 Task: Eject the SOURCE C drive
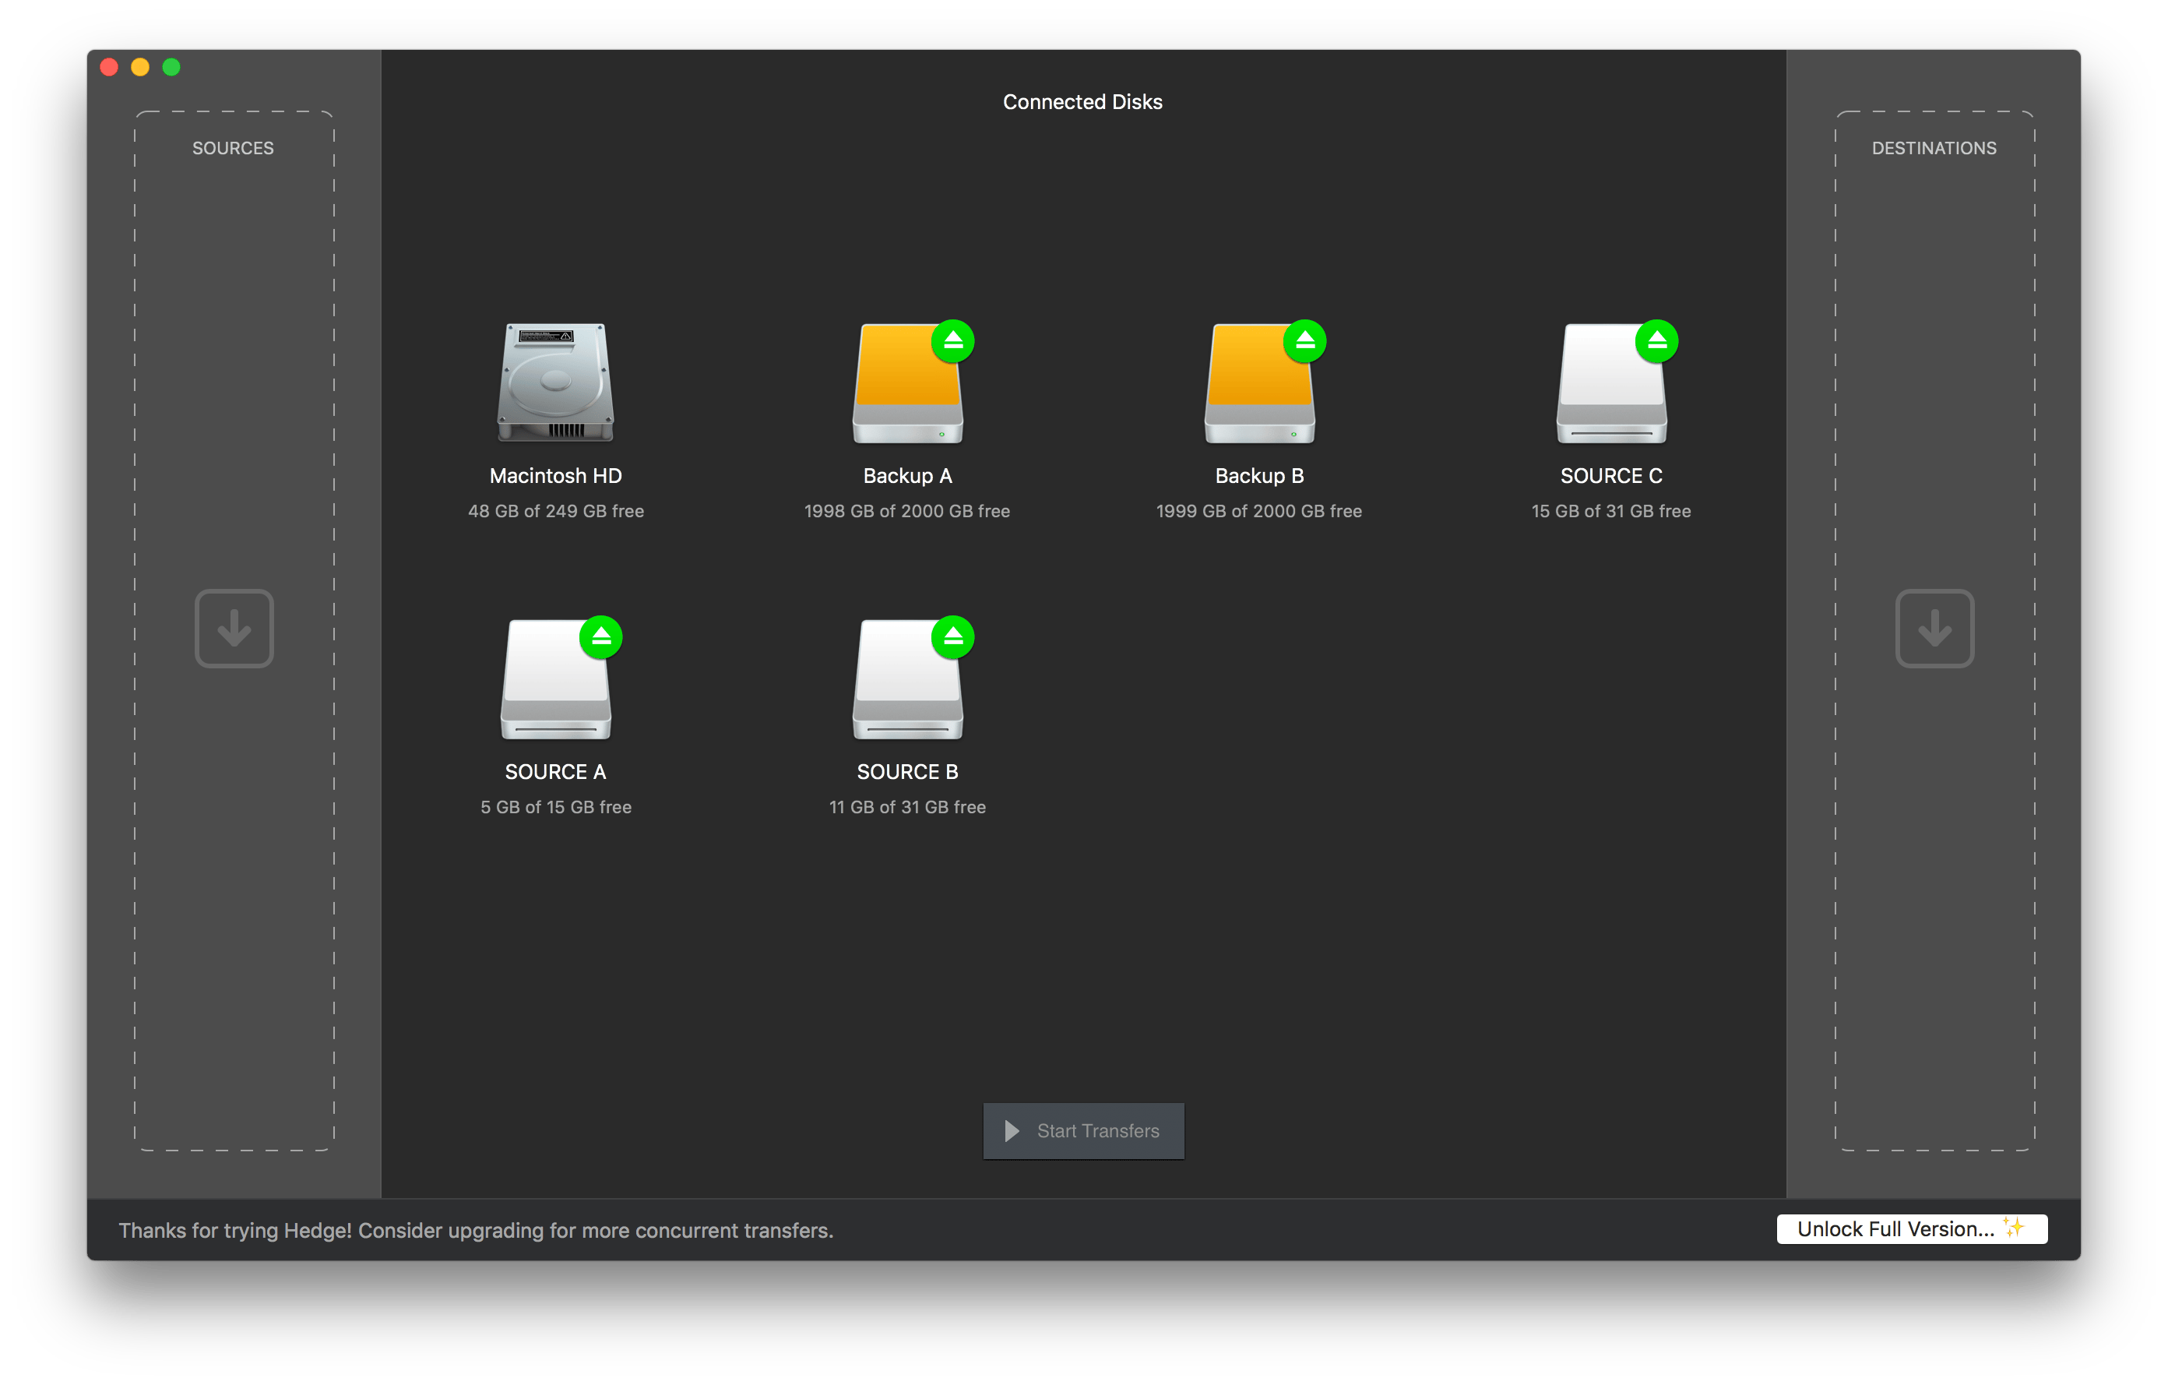[x=1657, y=341]
